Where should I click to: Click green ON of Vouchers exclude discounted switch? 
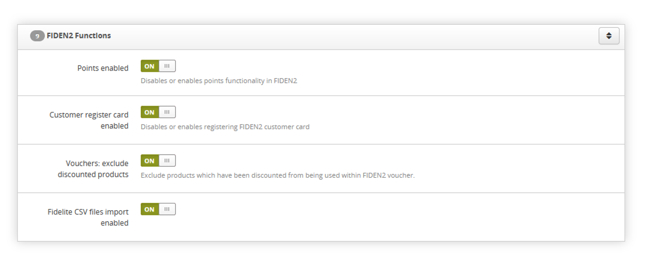coord(149,161)
